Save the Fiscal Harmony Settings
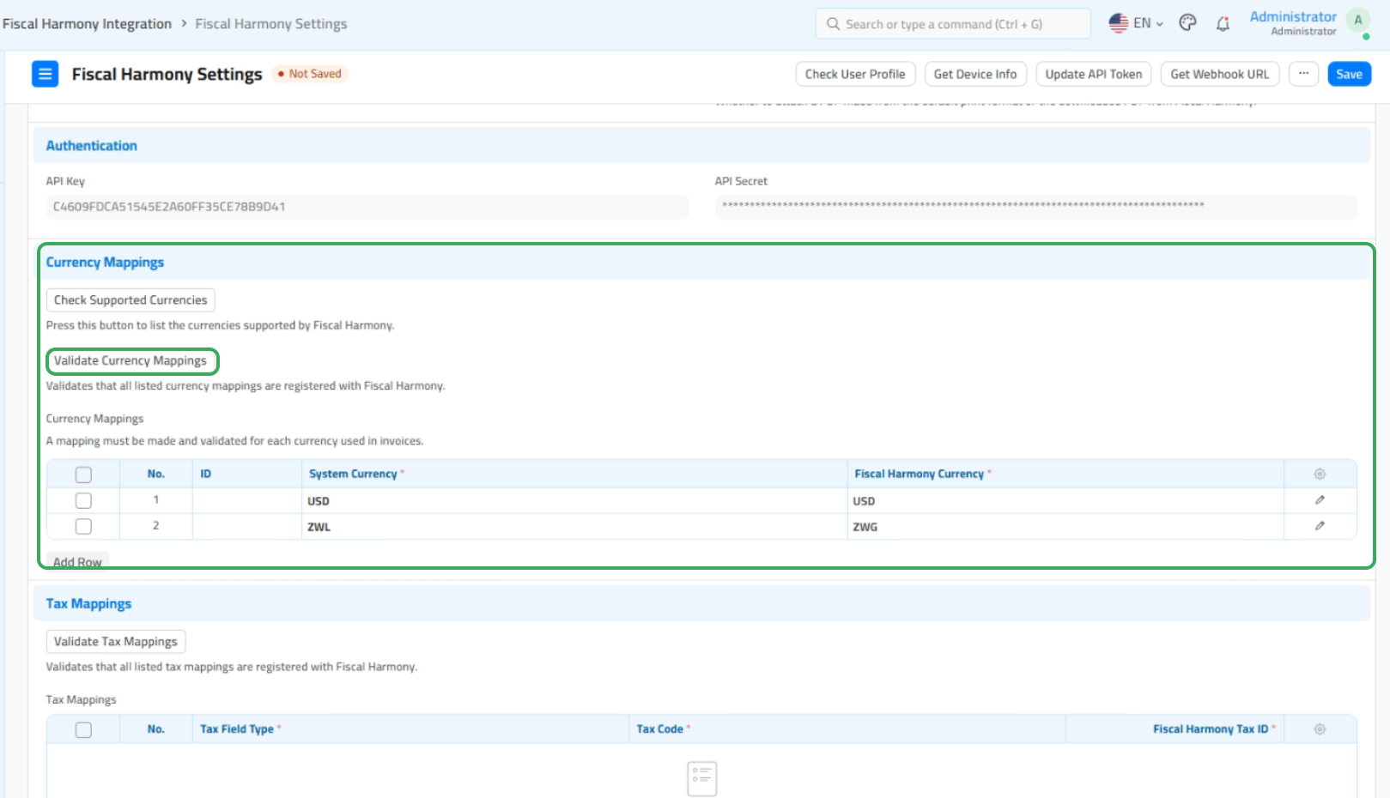The height and width of the screenshot is (798, 1390). (x=1349, y=74)
